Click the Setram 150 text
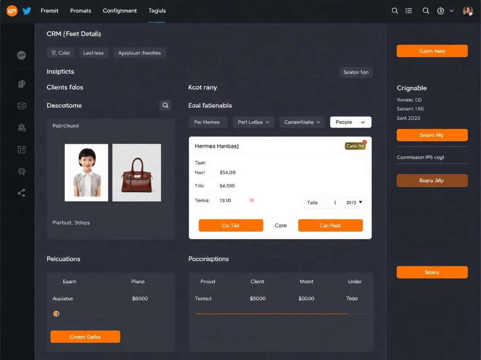 [410, 109]
